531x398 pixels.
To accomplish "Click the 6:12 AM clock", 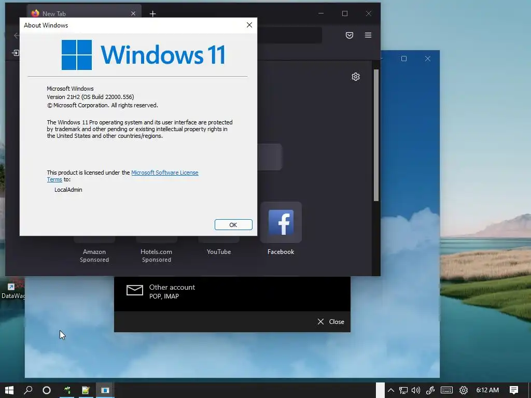I will coord(487,390).
